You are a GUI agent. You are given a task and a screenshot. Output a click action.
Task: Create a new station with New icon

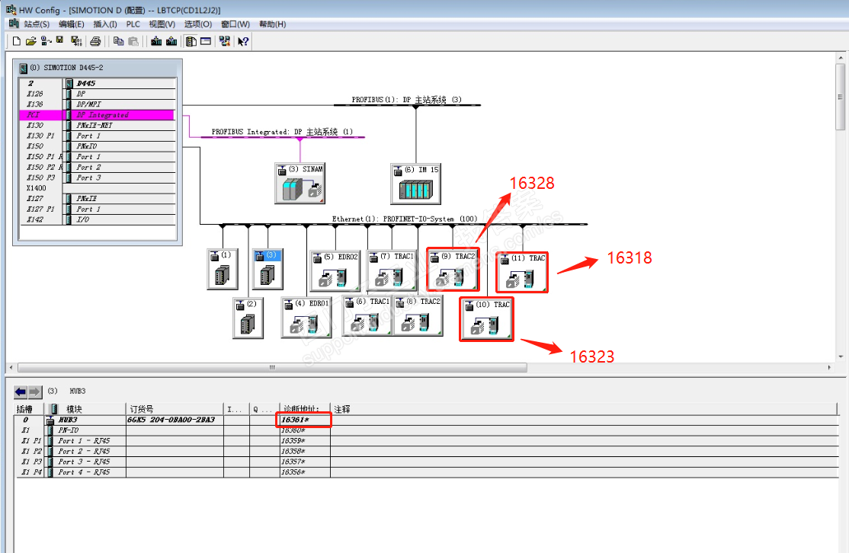pyautogui.click(x=16, y=41)
